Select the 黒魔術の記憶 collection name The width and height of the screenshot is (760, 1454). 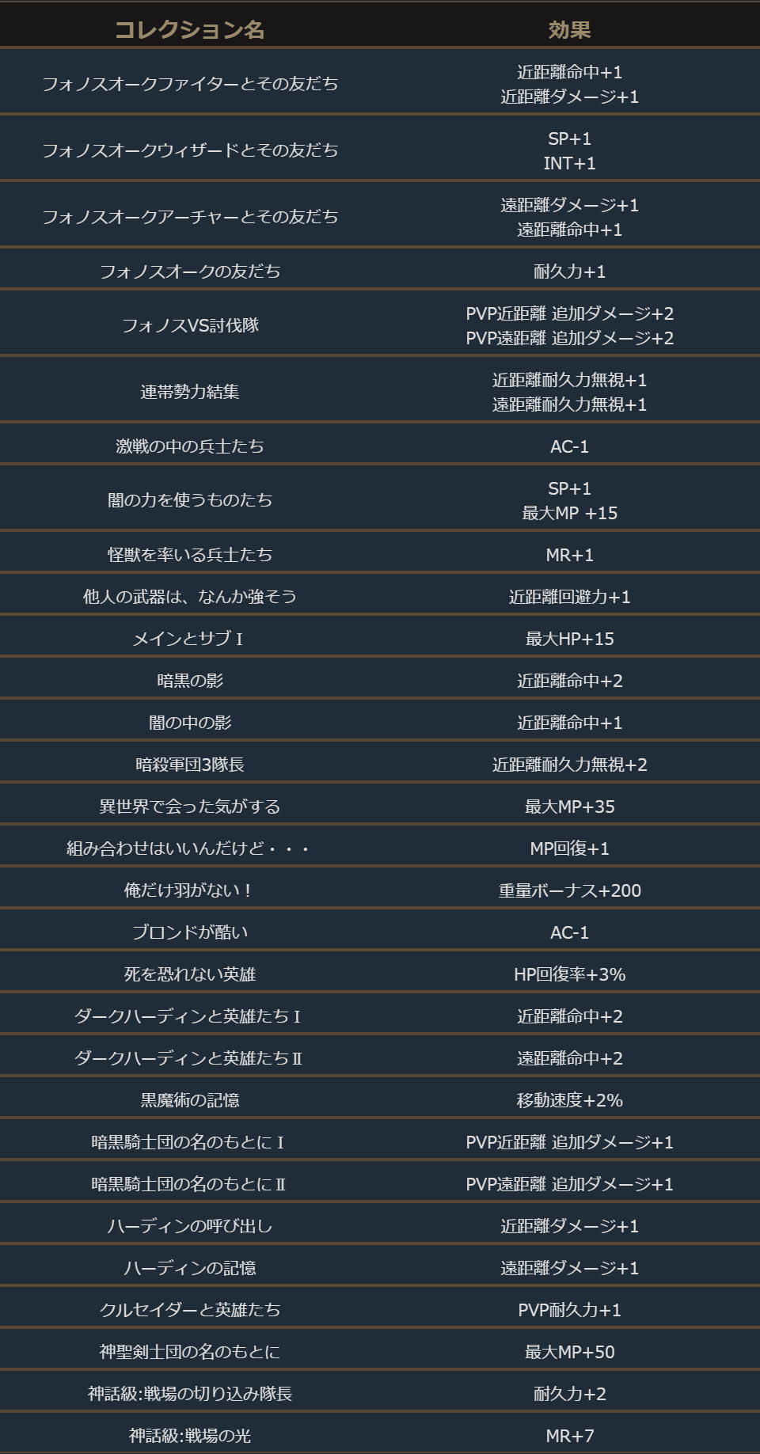pyautogui.click(x=190, y=1100)
